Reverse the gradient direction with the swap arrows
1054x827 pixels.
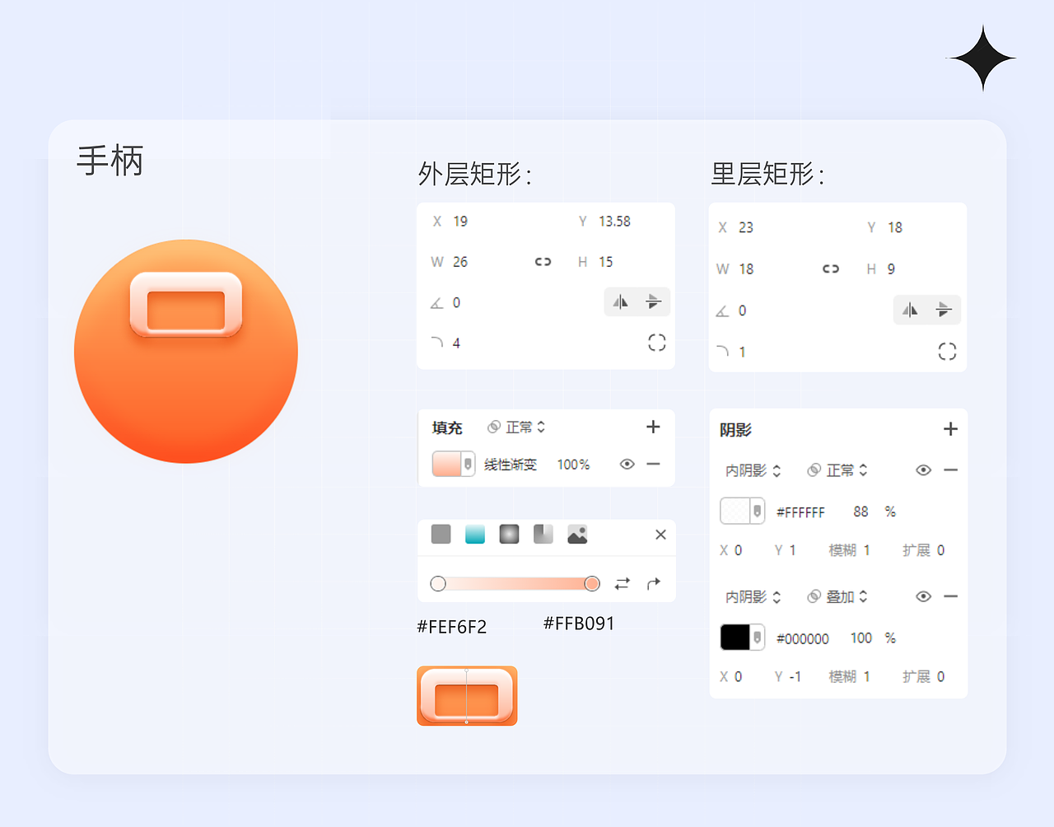622,583
